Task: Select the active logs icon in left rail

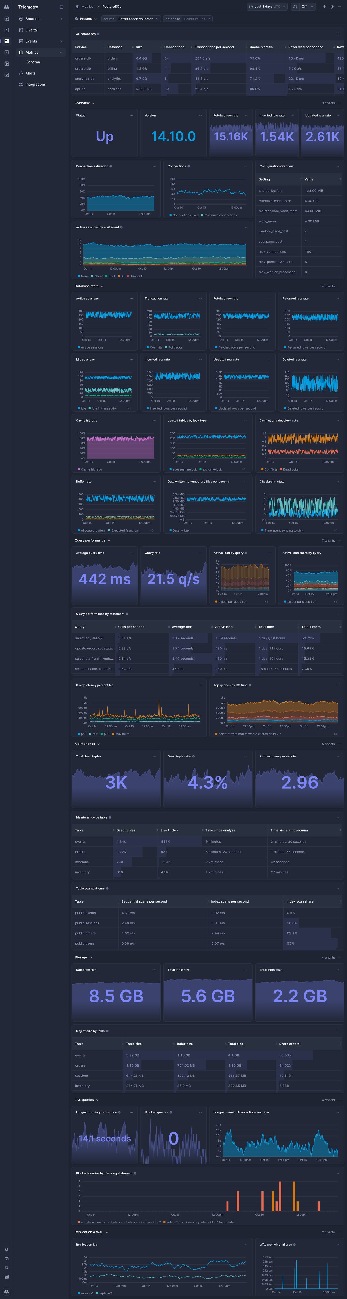Action: (x=6, y=41)
